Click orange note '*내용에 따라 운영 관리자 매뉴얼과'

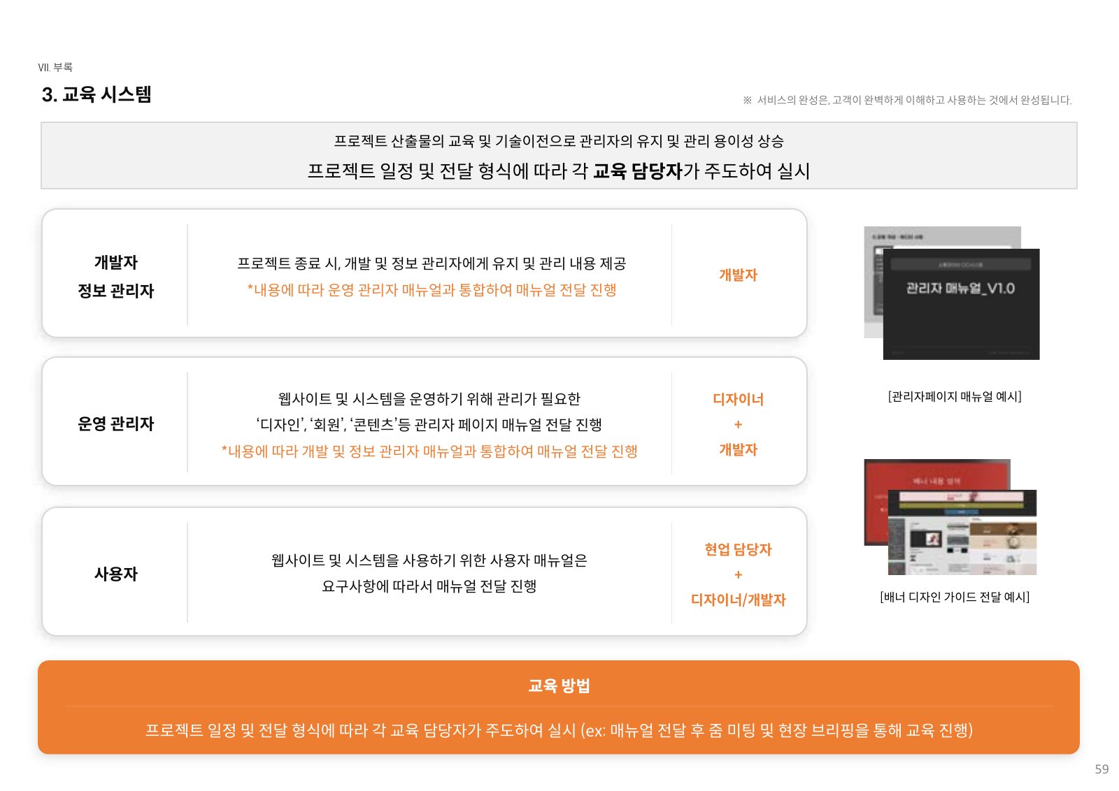coord(432,290)
